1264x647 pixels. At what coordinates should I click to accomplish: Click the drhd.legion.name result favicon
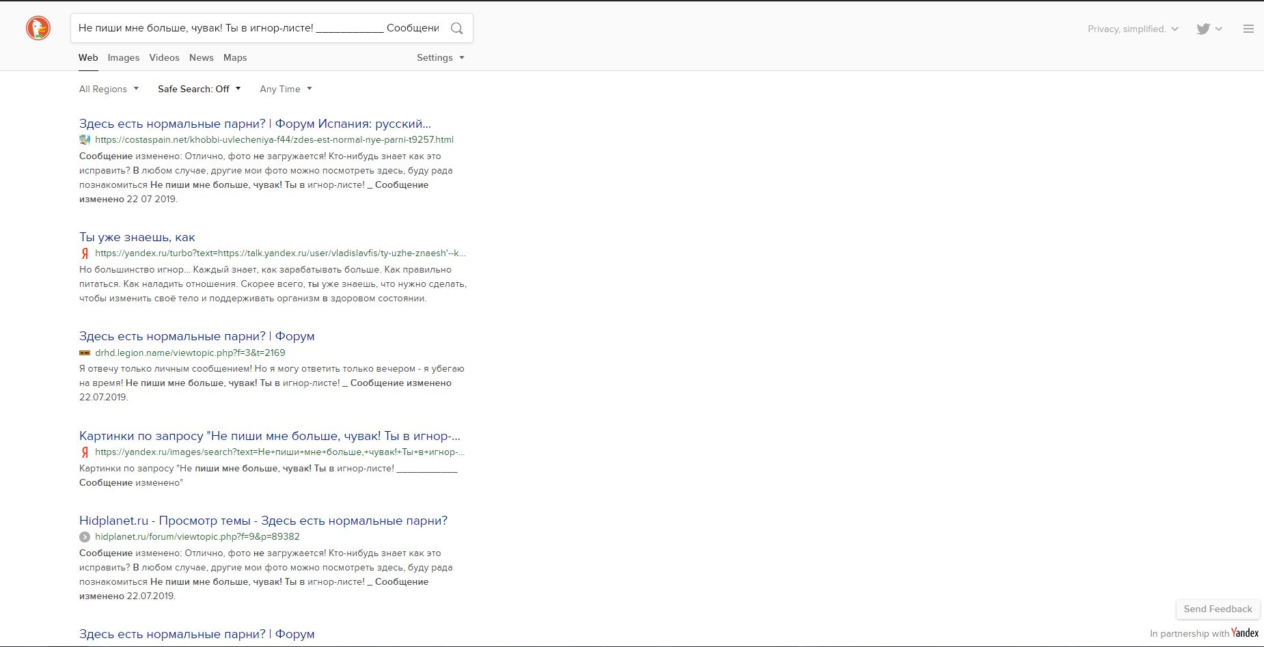click(85, 353)
